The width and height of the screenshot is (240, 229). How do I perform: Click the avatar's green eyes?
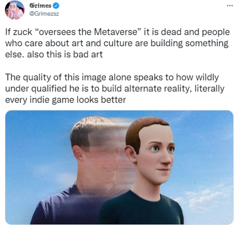point(162,149)
